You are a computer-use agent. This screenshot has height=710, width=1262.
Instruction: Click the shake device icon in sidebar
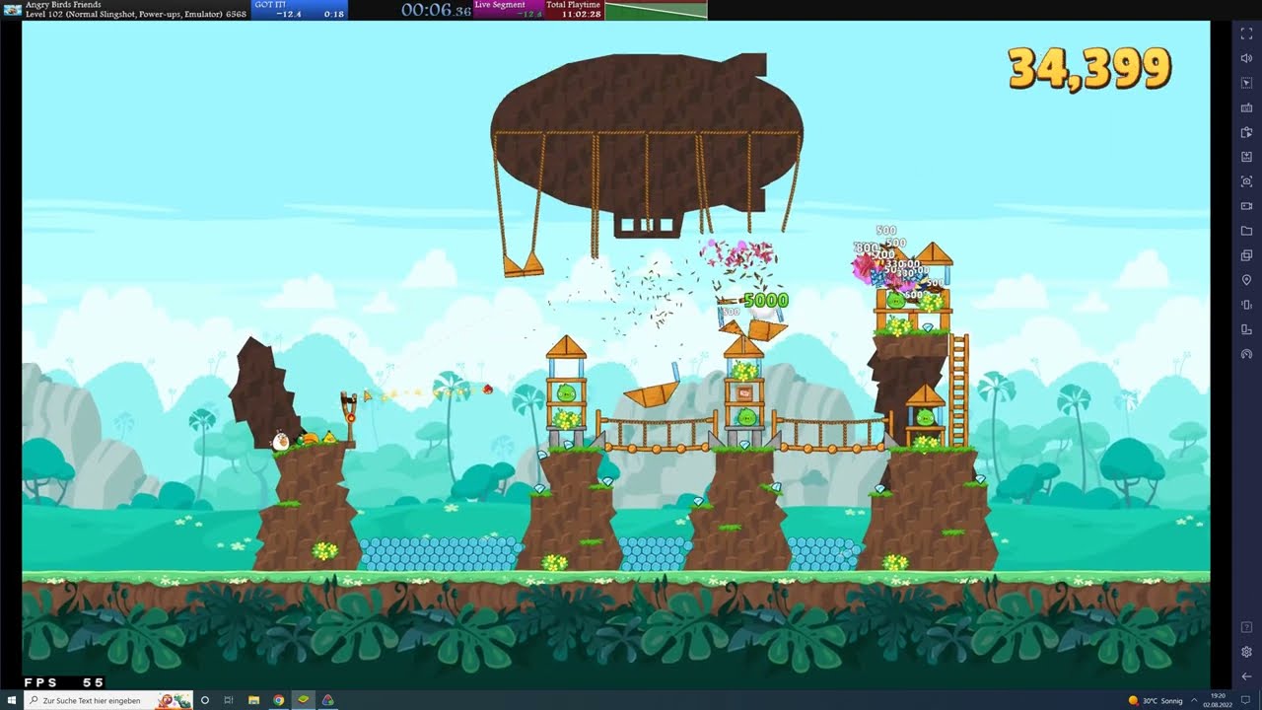pos(1246,305)
